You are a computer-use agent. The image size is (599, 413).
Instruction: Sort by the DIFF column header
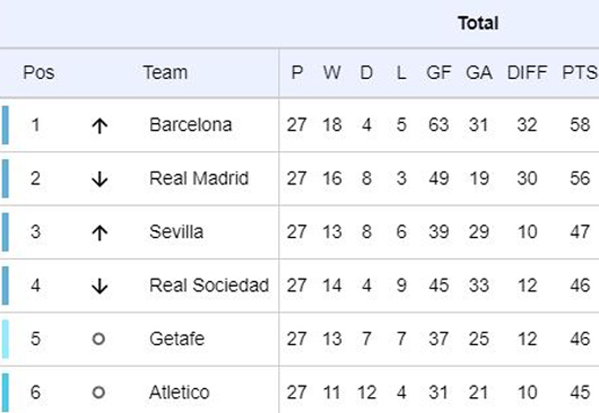click(526, 73)
